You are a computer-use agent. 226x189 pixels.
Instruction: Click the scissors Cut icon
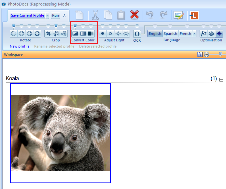pos(95,15)
